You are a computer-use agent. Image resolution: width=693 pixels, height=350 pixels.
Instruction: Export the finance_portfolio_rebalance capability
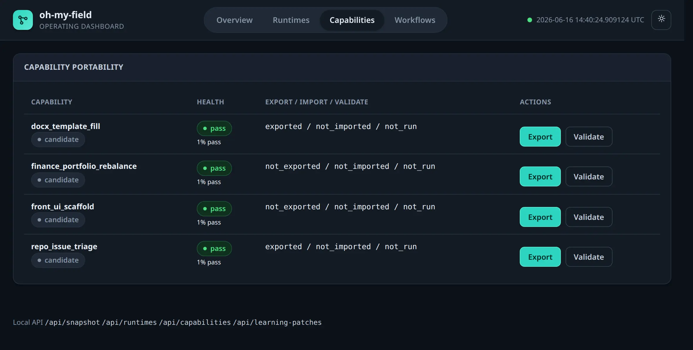540,176
